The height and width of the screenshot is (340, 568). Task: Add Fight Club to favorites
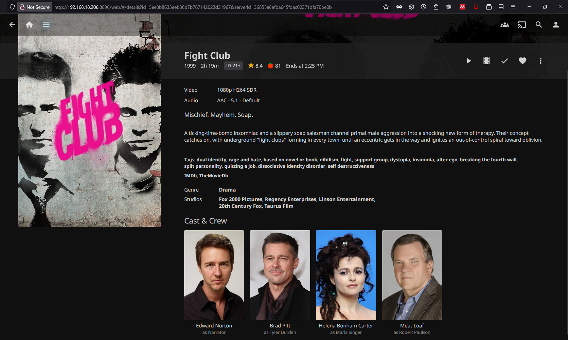[522, 61]
